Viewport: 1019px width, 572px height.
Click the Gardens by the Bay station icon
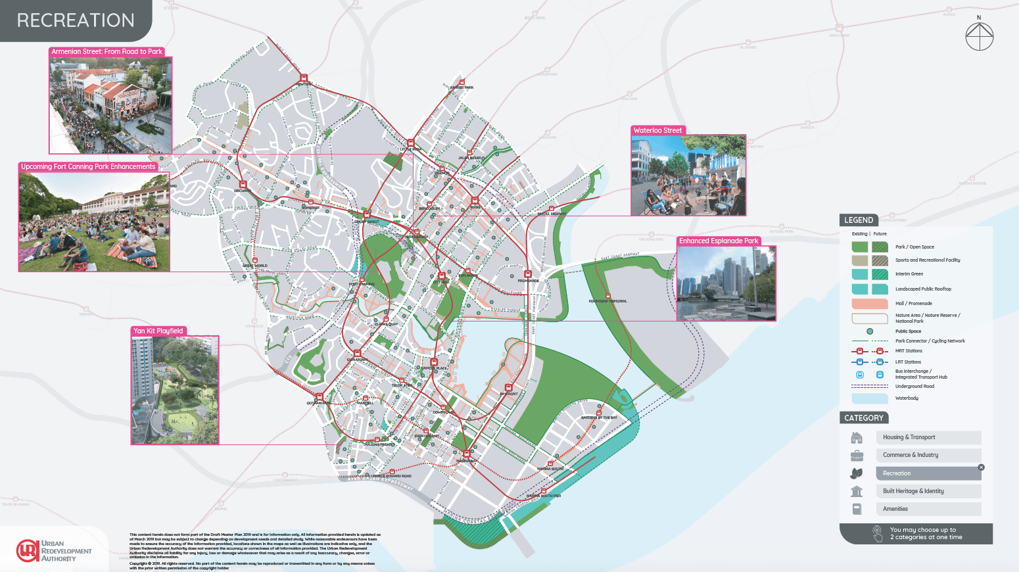tap(599, 412)
